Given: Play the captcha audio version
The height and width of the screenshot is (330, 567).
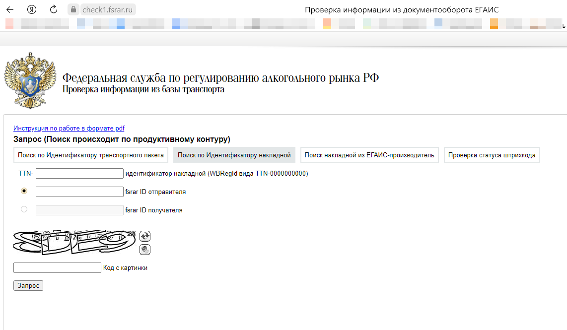Looking at the screenshot, I should [x=144, y=250].
